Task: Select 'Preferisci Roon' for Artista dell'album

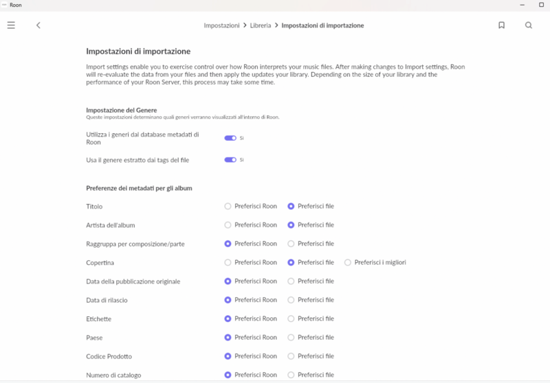Action: (x=228, y=225)
